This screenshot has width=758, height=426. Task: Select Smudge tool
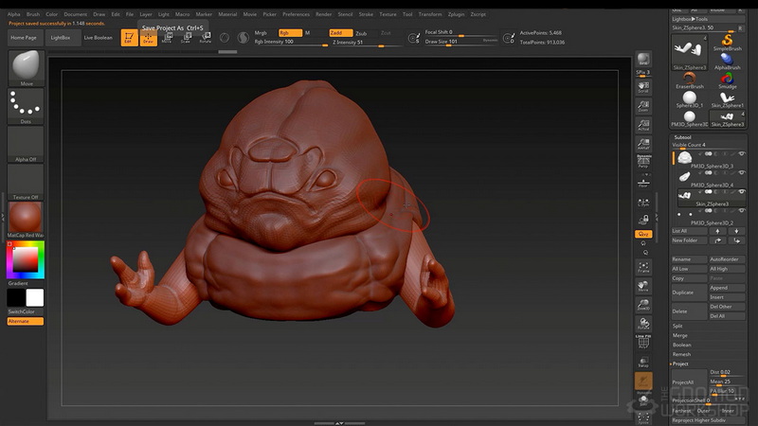[x=727, y=80]
